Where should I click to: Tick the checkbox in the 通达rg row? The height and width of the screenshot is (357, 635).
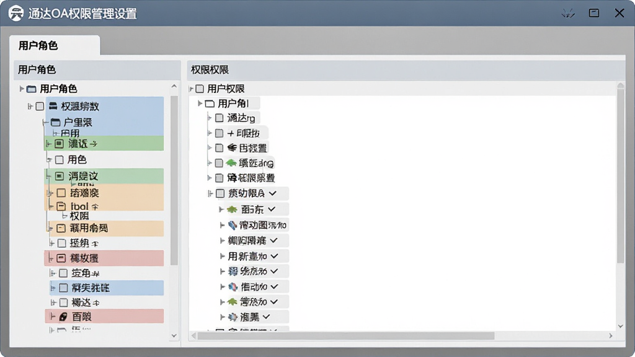click(219, 118)
